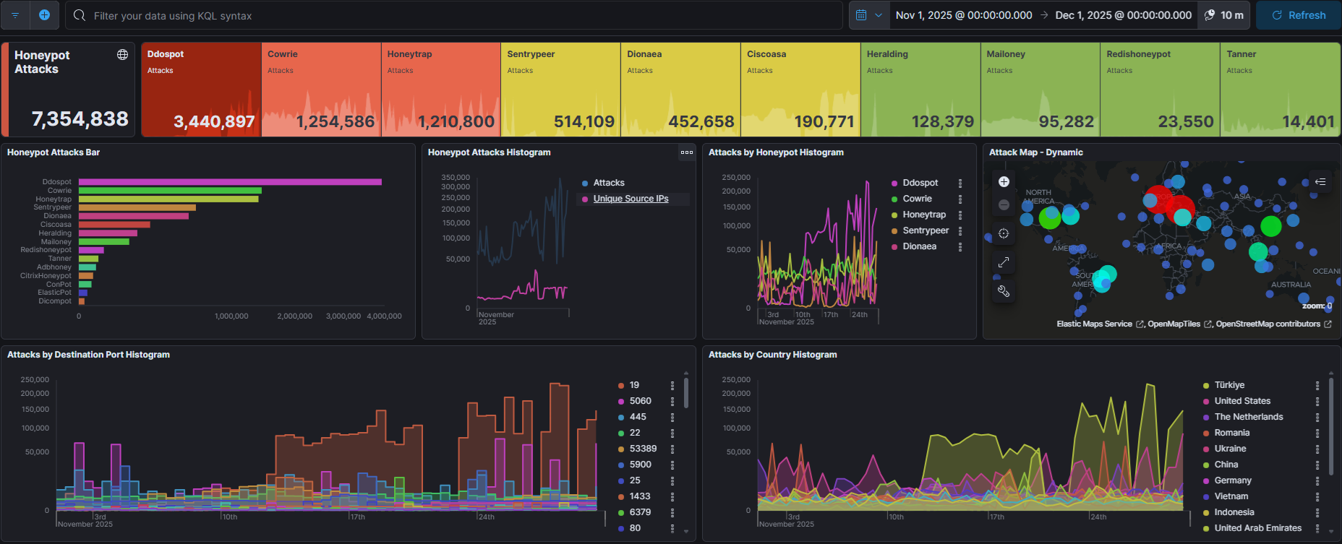
Task: Open the date quick menu calendar dropdown
Action: point(868,15)
